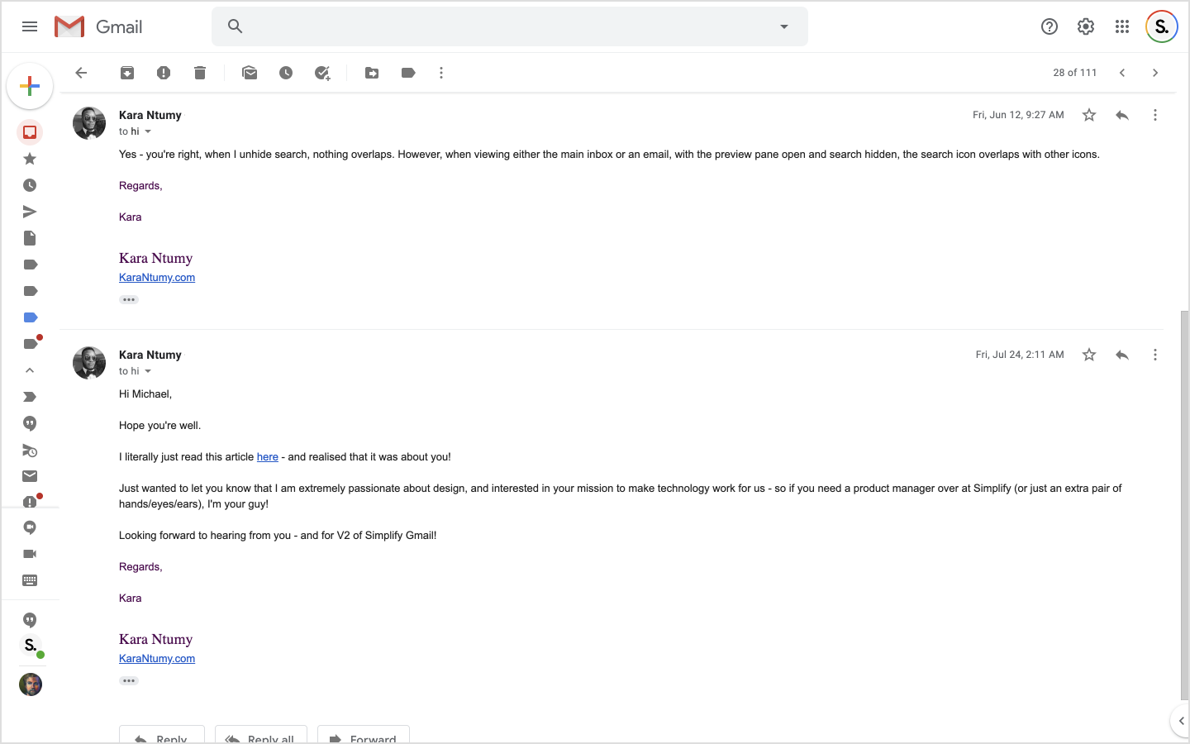
Task: Report the conversation as spam
Action: [x=164, y=73]
